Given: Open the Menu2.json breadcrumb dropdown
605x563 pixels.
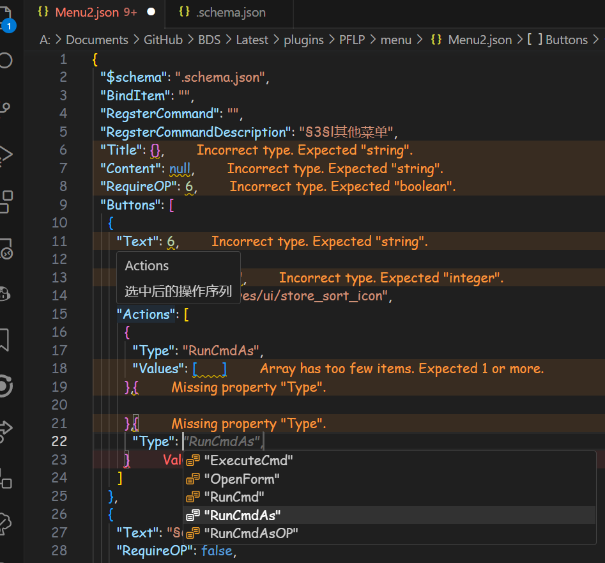Looking at the screenshot, I should tap(479, 40).
